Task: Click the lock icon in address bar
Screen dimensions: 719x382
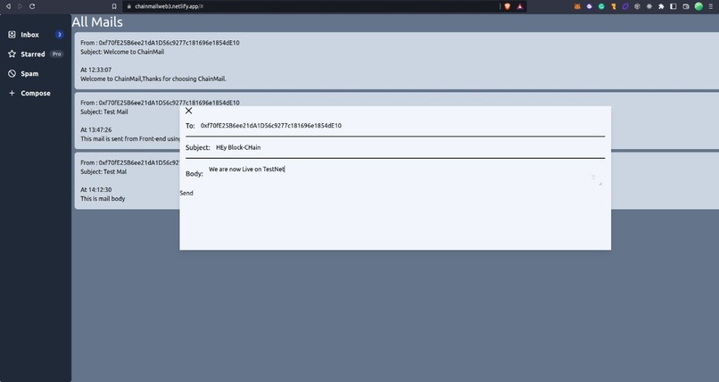Action: point(128,6)
